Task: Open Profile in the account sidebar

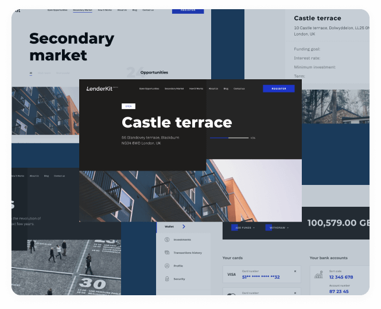Action: (178, 266)
